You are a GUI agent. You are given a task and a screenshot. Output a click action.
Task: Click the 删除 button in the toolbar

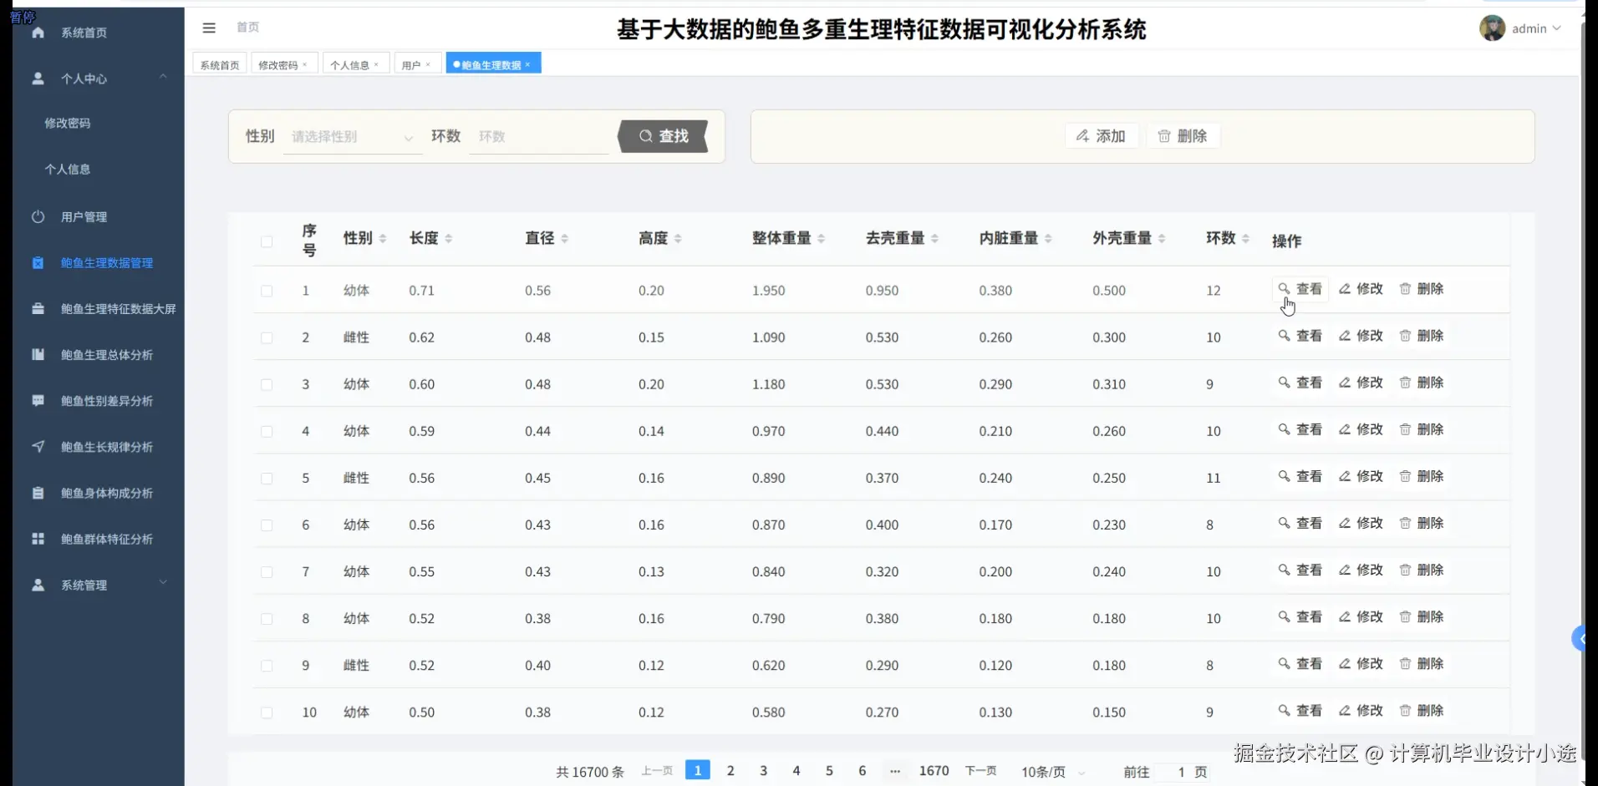coord(1183,135)
